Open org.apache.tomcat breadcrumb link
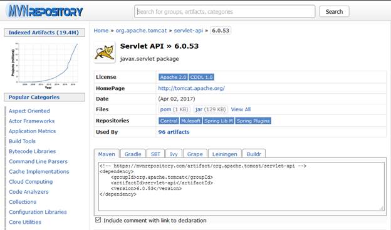Viewport: 391px width, 230px height. tap(141, 31)
